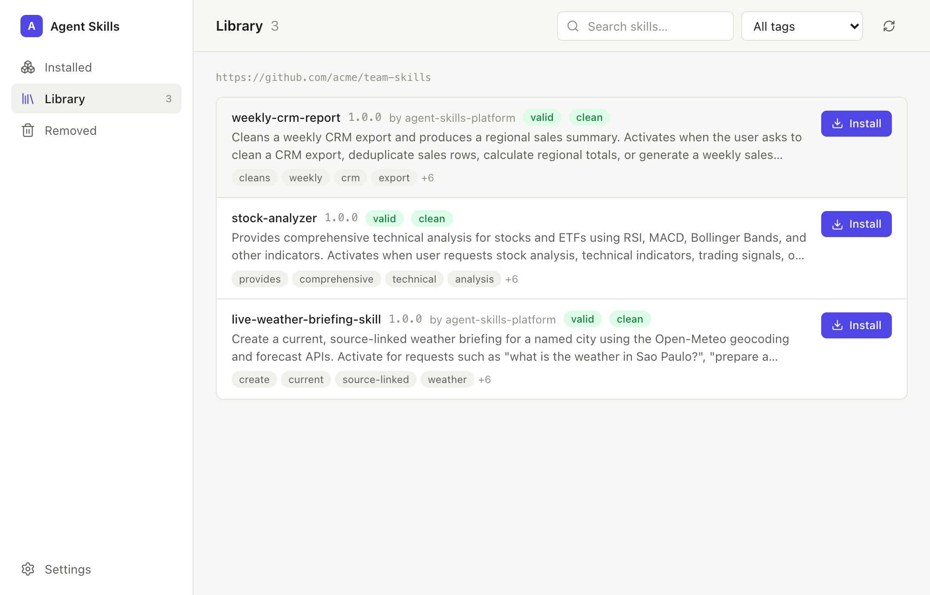Select the 'export' tag chip
This screenshot has width=930, height=595.
coord(394,178)
